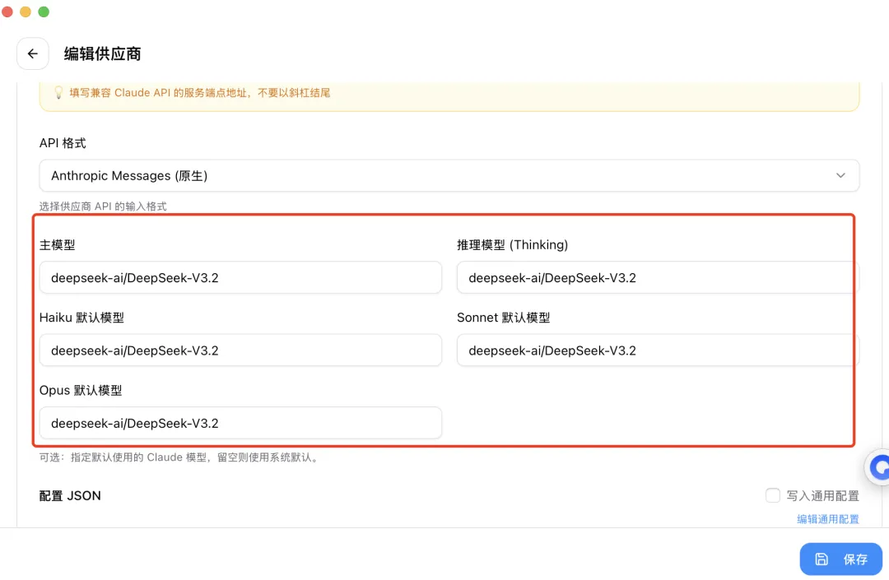Open the 编辑通用配置 link
889x580 pixels.
[828, 519]
